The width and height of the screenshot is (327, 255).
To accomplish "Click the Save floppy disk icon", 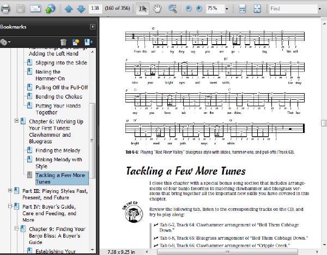I will pyautogui.click(x=21, y=9).
